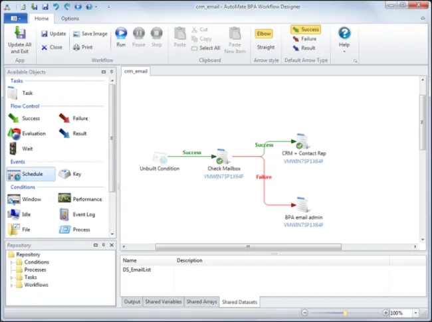Click the CRM + Contact Rep node

304,148
